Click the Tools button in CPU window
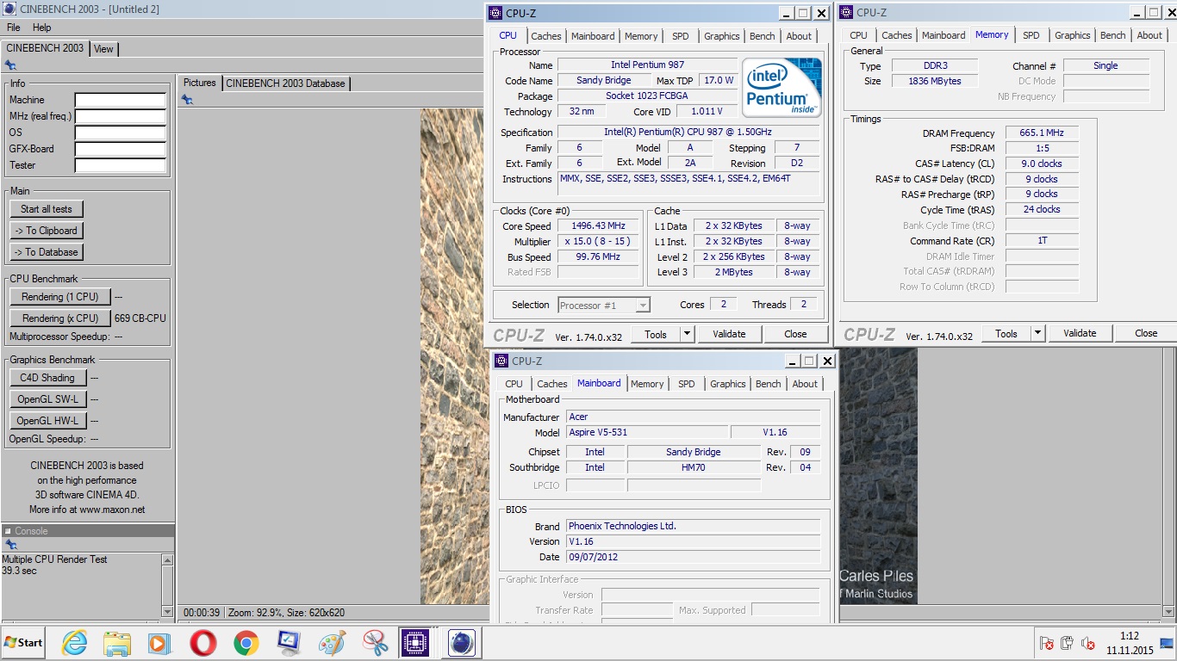The image size is (1177, 661). [x=656, y=334]
